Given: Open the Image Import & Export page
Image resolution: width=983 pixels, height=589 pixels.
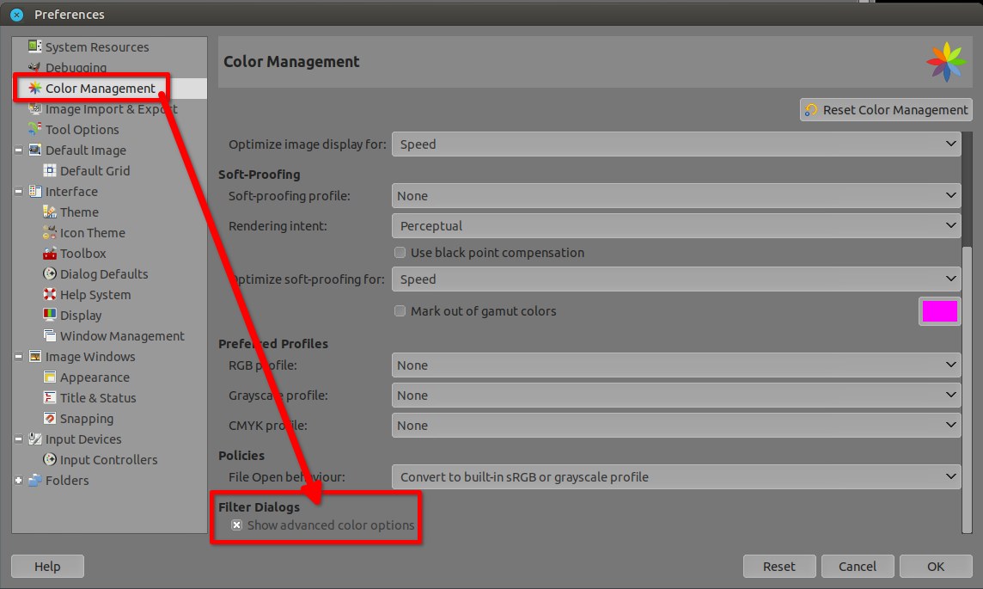Looking at the screenshot, I should (x=111, y=109).
